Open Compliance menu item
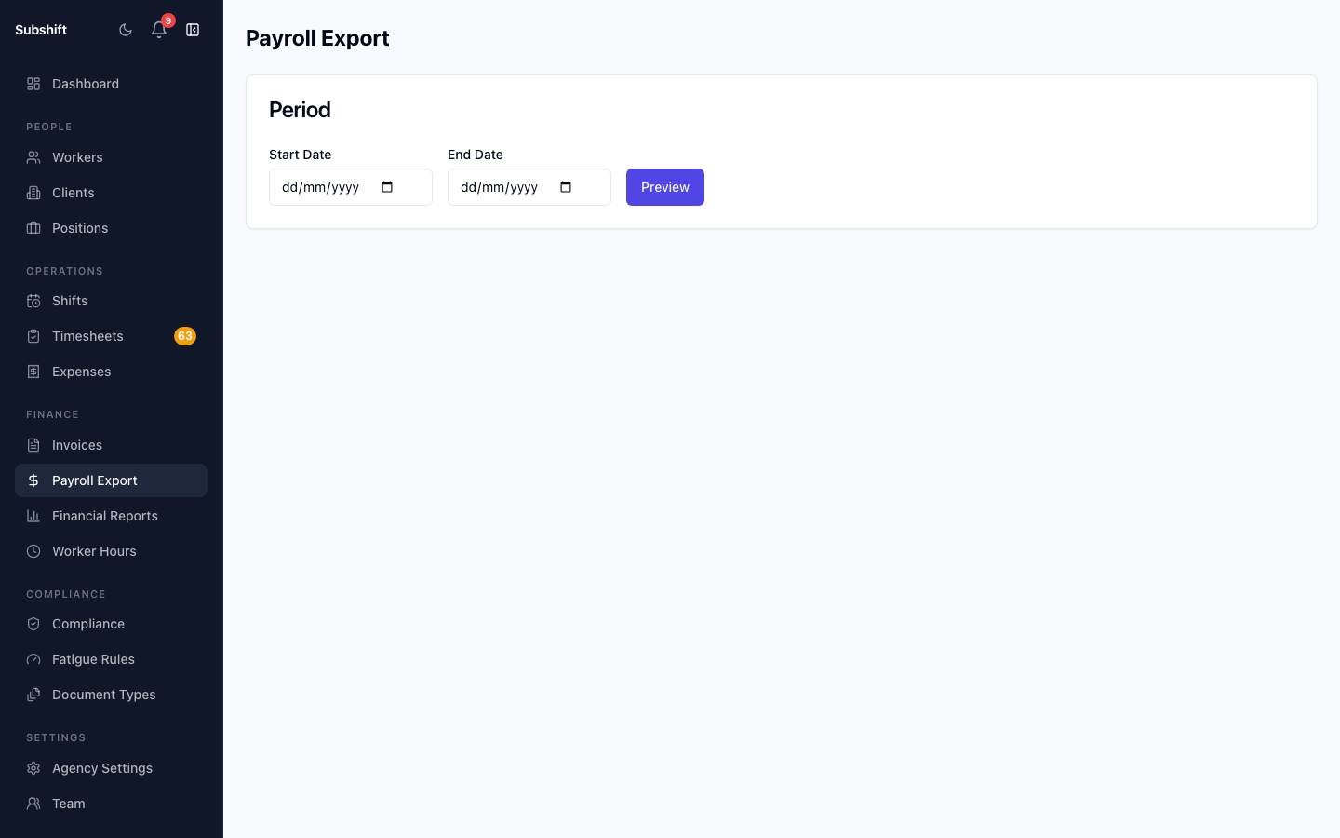Screen dimensions: 1340x838 coord(111,624)
